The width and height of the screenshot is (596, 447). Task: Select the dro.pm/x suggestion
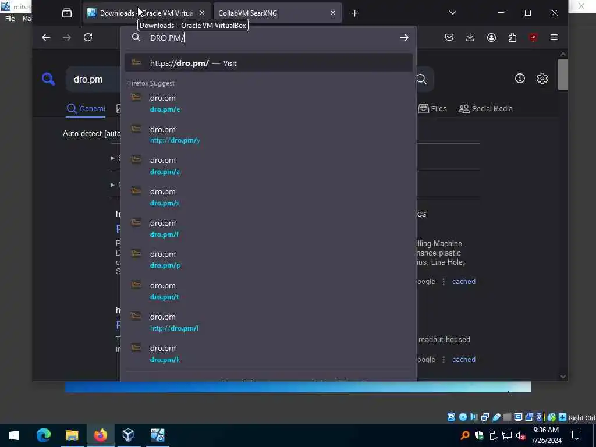coord(268,197)
